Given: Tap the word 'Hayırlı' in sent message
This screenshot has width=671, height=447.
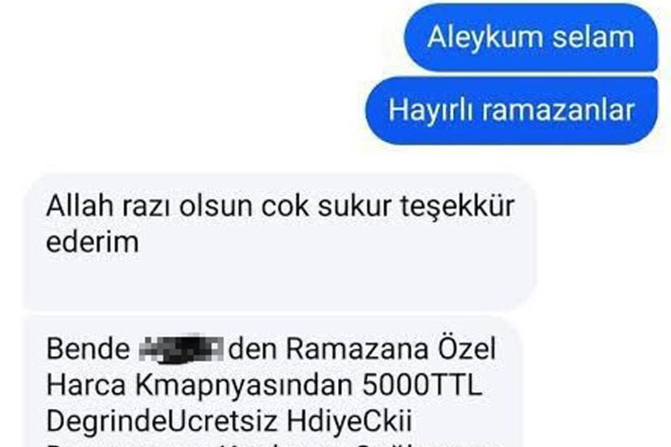Looking at the screenshot, I should (430, 111).
